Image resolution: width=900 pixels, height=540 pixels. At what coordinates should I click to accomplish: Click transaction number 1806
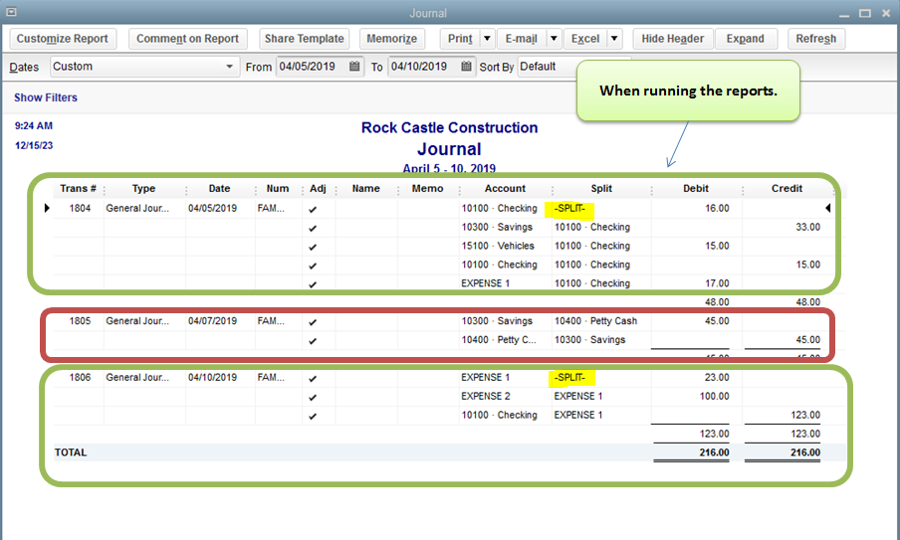tap(80, 377)
